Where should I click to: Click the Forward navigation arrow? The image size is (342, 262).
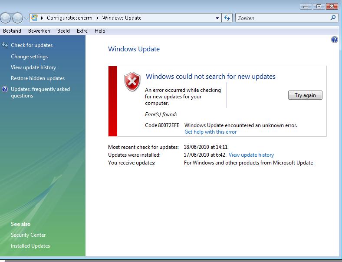[x=18, y=18]
